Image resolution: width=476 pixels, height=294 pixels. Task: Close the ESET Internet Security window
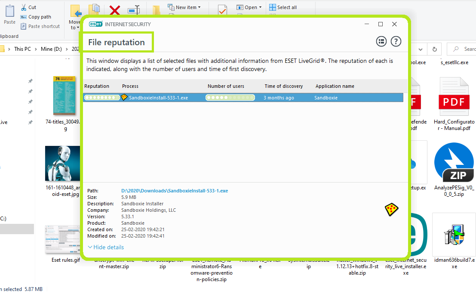pyautogui.click(x=394, y=24)
